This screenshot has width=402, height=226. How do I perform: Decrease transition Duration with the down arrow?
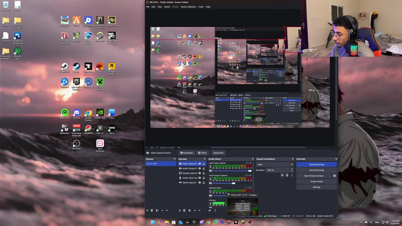(x=292, y=171)
